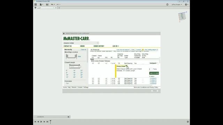Filter closed length by 12"

[67, 77]
